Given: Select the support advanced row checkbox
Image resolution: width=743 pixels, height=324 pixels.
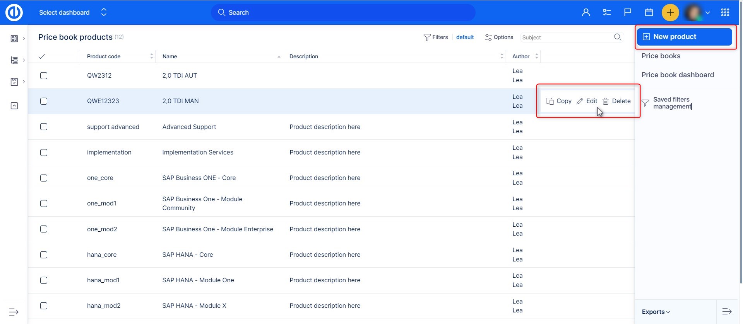Looking at the screenshot, I should [x=44, y=127].
